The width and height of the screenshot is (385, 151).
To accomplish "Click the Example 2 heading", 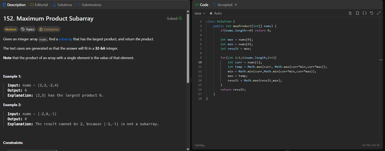I will [x=12, y=105].
